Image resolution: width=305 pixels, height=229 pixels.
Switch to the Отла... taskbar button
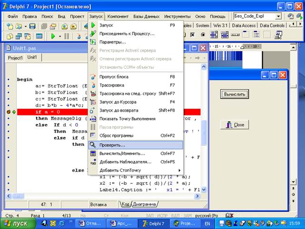click(x=90, y=224)
